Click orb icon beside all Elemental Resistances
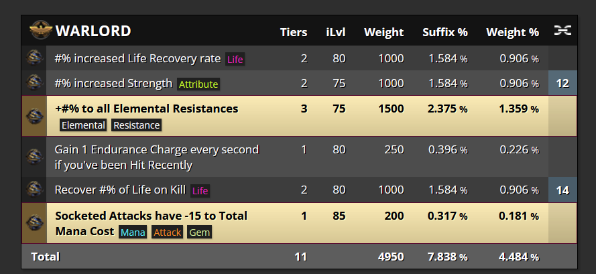 click(34, 116)
